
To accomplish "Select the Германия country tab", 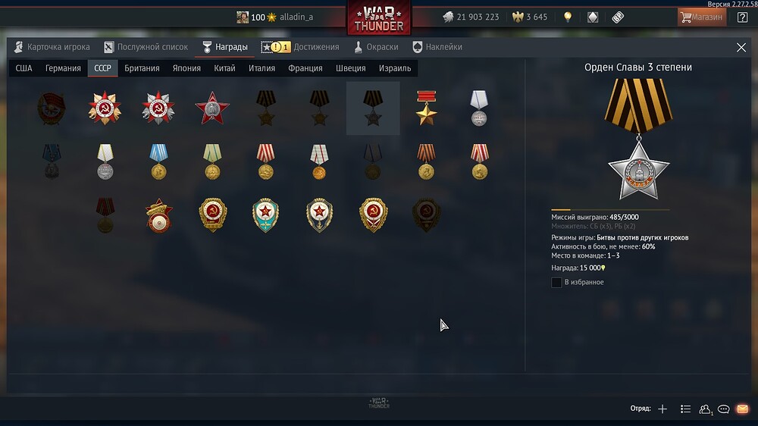I will coord(63,68).
